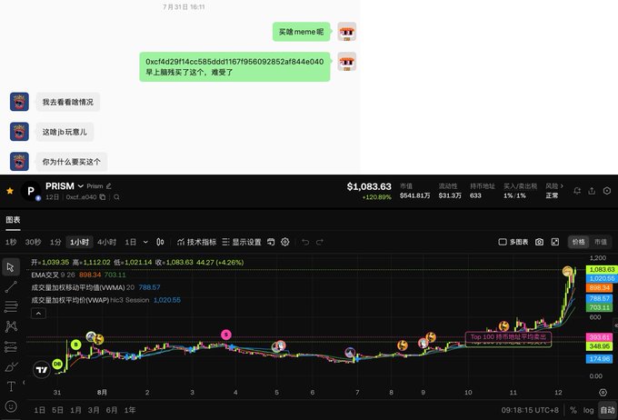Viewport: 618px width, 420px height.
Task: Open price axis settings gear
Action: [x=603, y=393]
